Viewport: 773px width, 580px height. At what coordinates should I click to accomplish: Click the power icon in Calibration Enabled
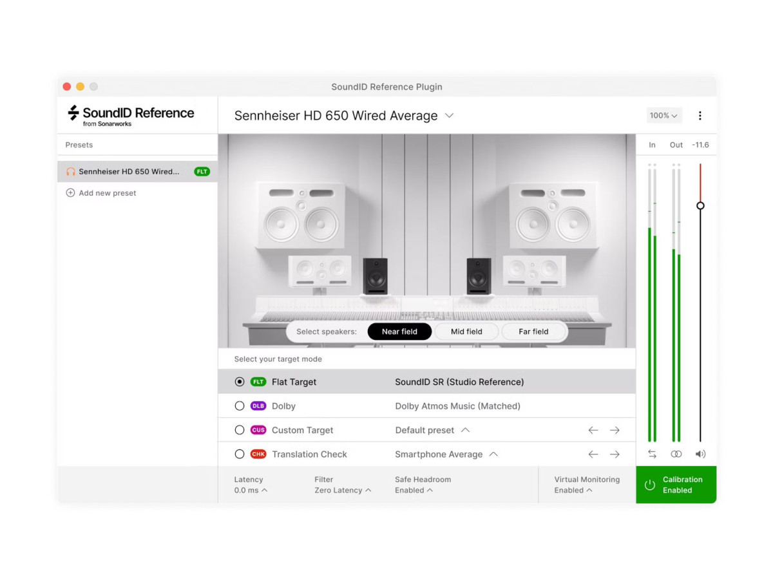pos(649,485)
